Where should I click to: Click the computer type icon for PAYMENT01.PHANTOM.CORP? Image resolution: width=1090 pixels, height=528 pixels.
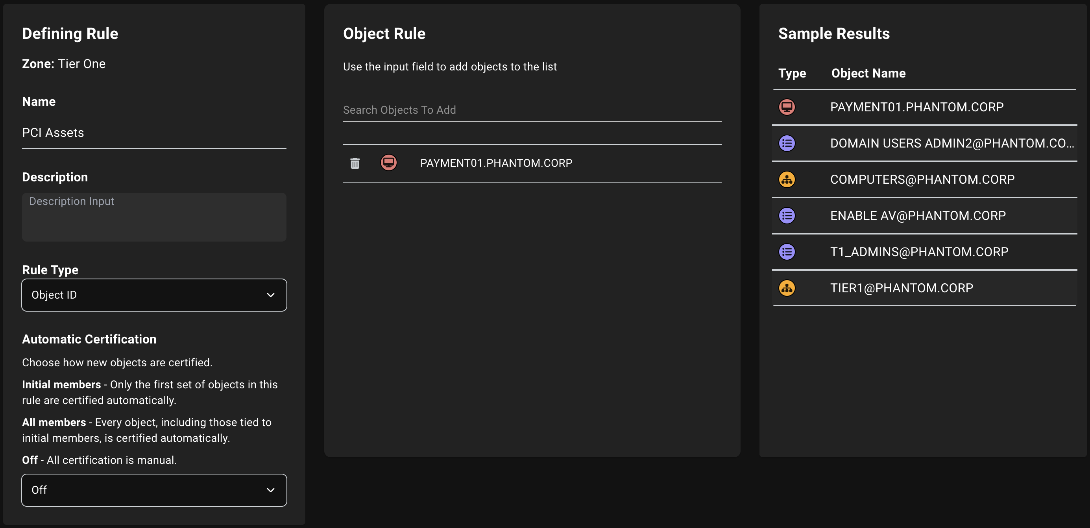[787, 107]
